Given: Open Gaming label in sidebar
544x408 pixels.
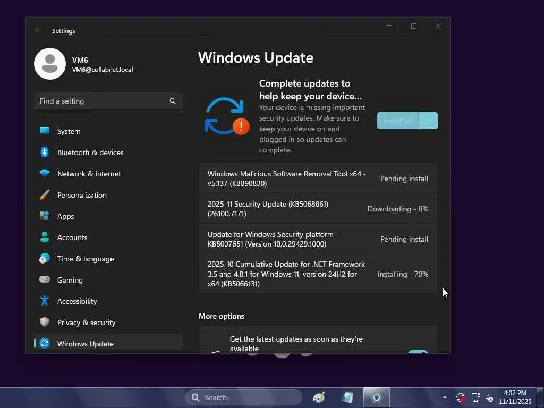Looking at the screenshot, I should [70, 280].
